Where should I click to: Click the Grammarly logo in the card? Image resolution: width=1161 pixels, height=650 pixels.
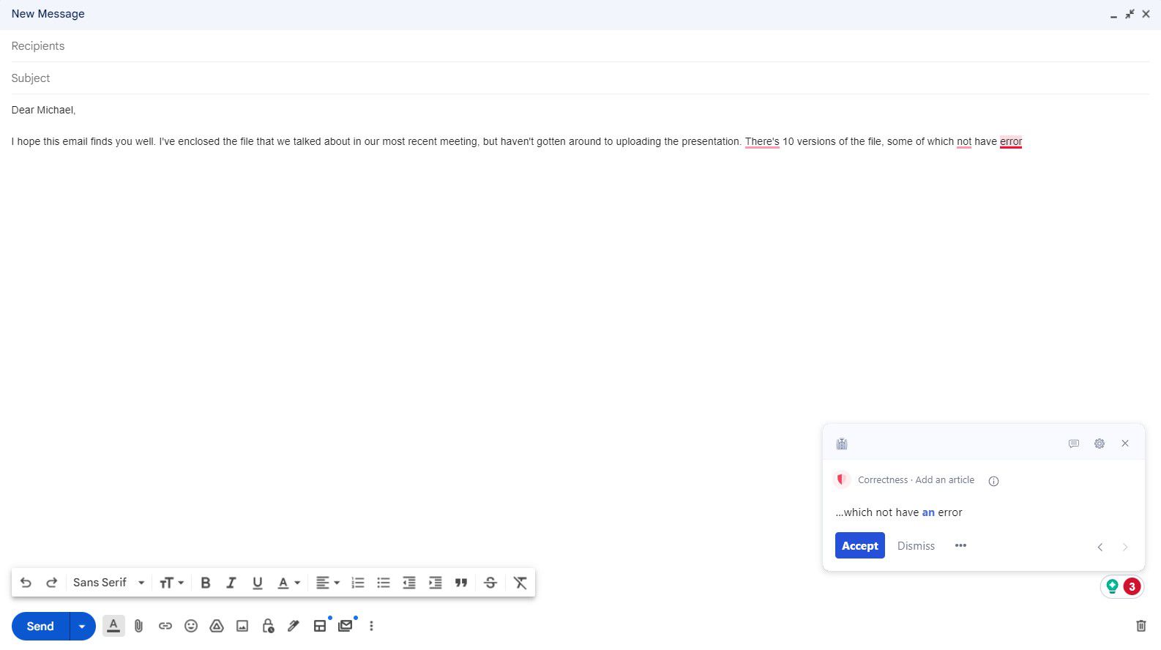coord(842,444)
